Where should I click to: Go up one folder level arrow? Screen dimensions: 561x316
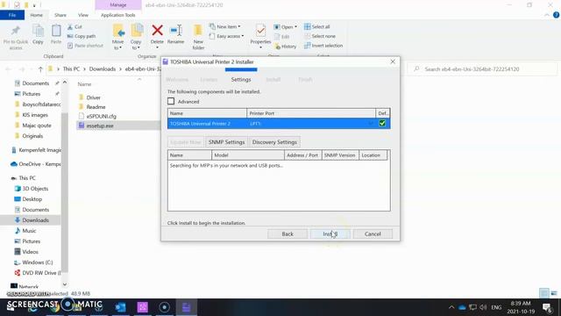pyautogui.click(x=40, y=69)
